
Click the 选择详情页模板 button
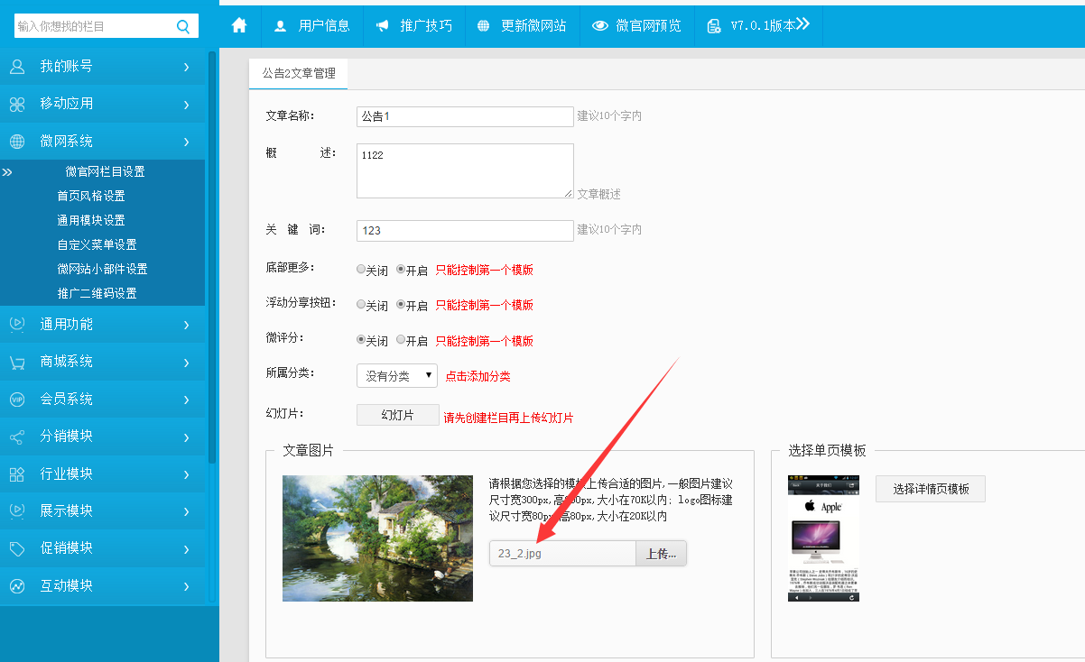click(930, 489)
